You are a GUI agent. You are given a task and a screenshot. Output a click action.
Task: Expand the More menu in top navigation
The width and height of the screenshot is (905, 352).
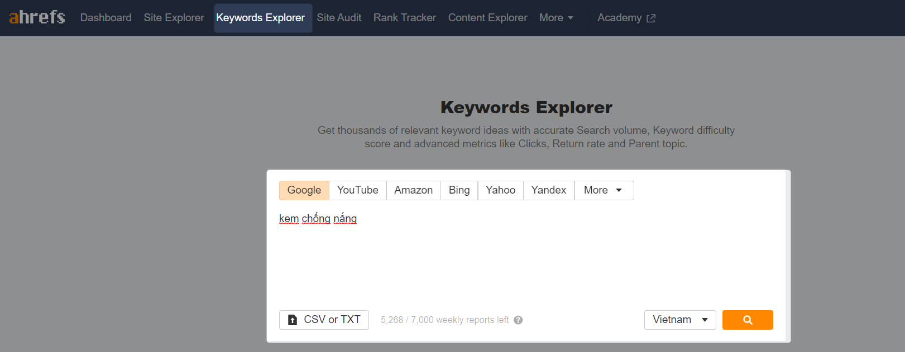pos(556,18)
